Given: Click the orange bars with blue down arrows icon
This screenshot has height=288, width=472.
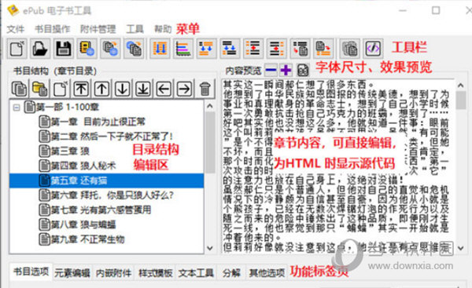Looking at the screenshot, I should pos(206,49).
